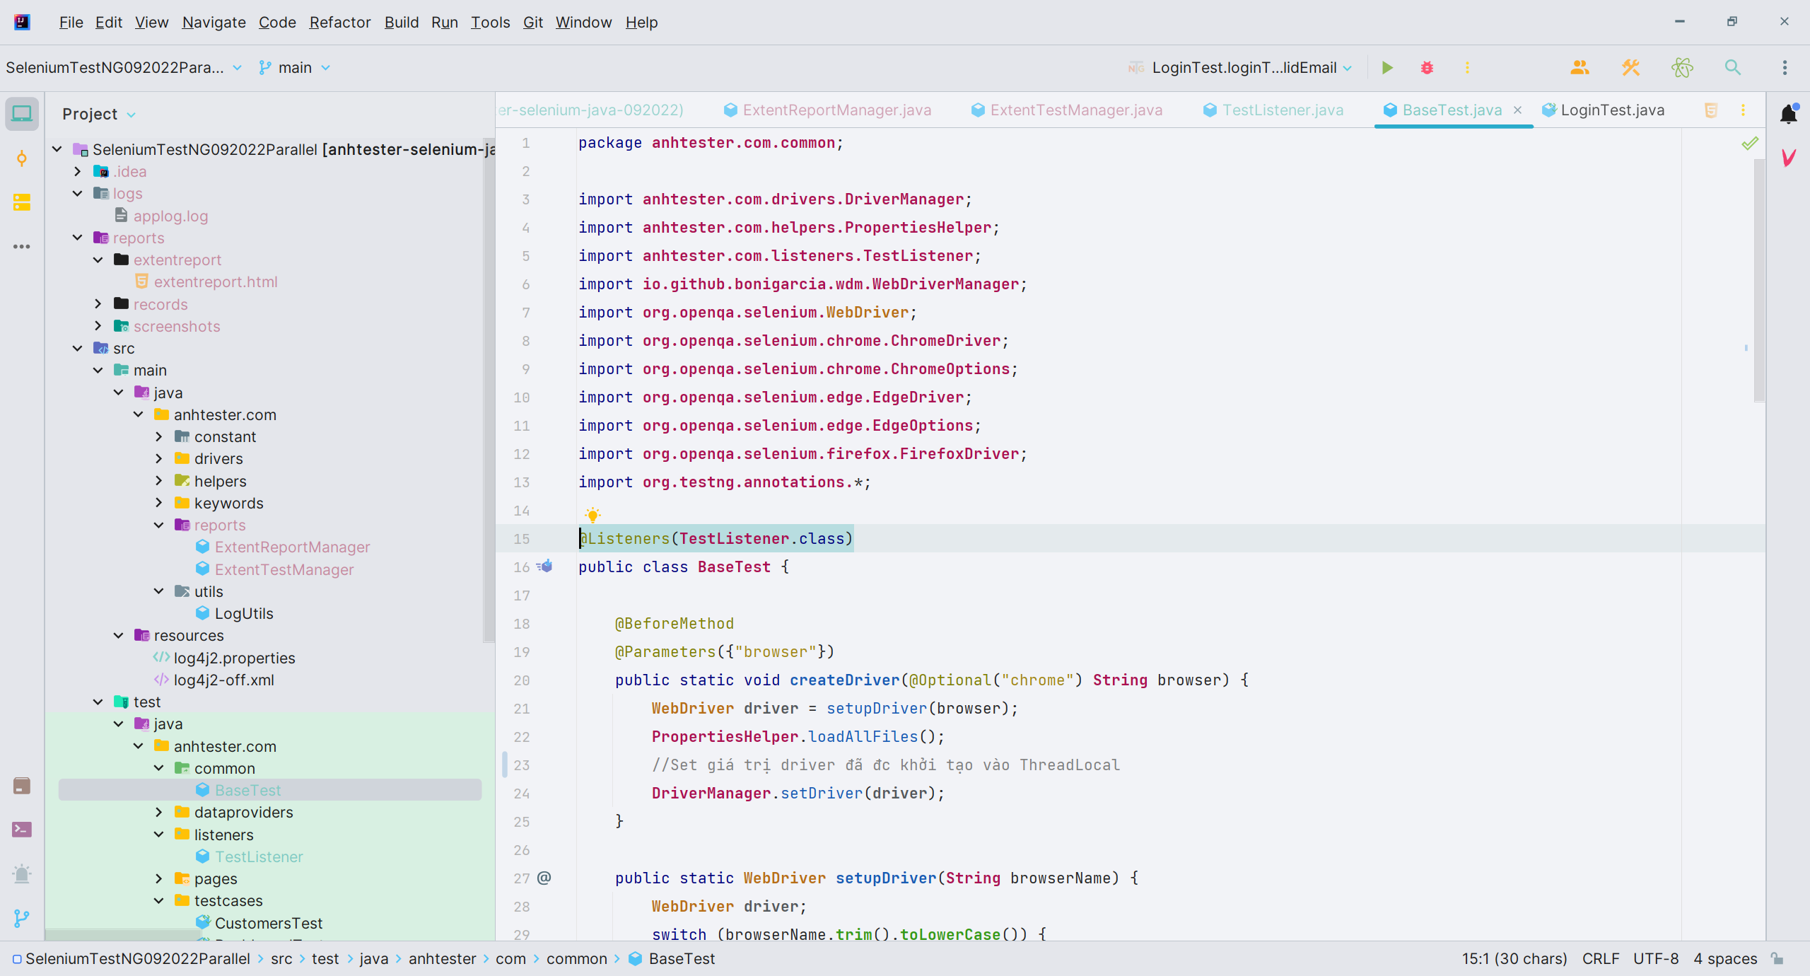Open the HTML preview tab icon
1810x976 pixels.
pyautogui.click(x=1711, y=110)
